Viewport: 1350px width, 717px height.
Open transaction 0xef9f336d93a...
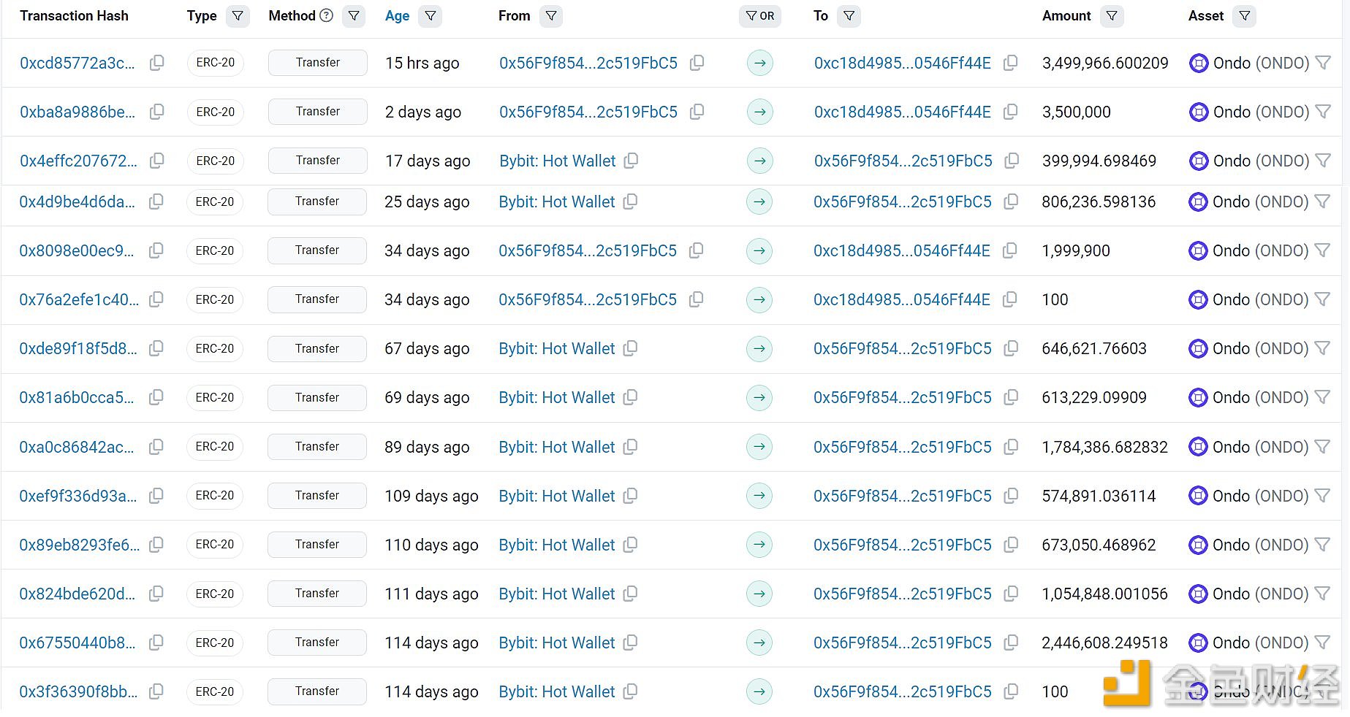77,496
